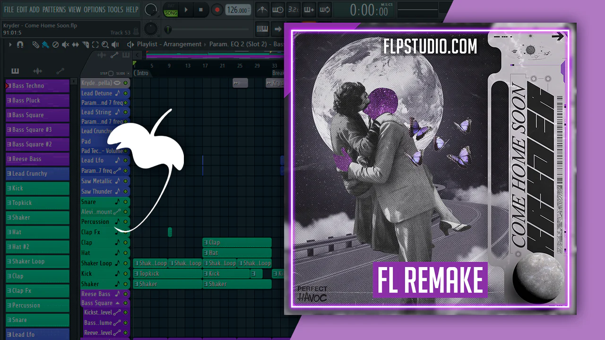Open the HELP menu

click(x=132, y=9)
